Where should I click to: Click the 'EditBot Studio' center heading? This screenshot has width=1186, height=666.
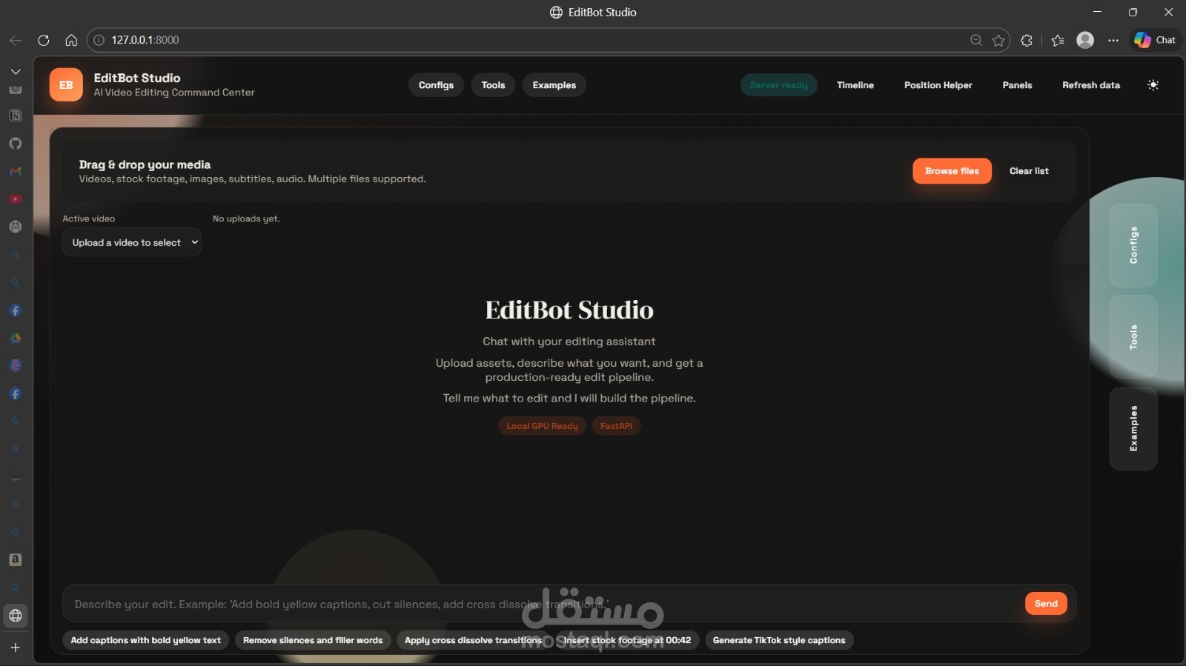click(x=569, y=310)
